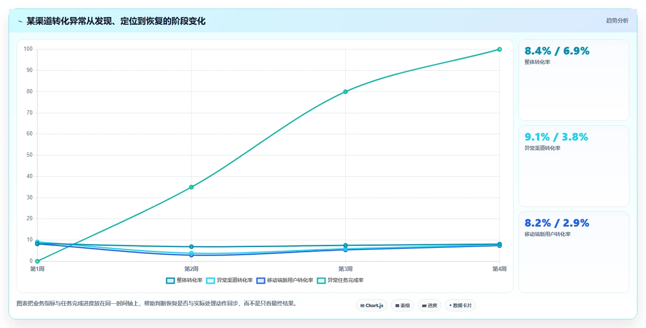Select the 异常任务完成率 point at 第4周
The image size is (646, 328).
click(499, 49)
